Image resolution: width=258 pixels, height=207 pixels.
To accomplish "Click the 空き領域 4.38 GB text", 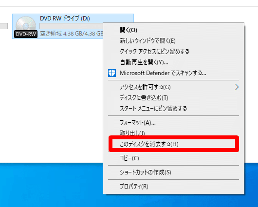I will point(72,34).
